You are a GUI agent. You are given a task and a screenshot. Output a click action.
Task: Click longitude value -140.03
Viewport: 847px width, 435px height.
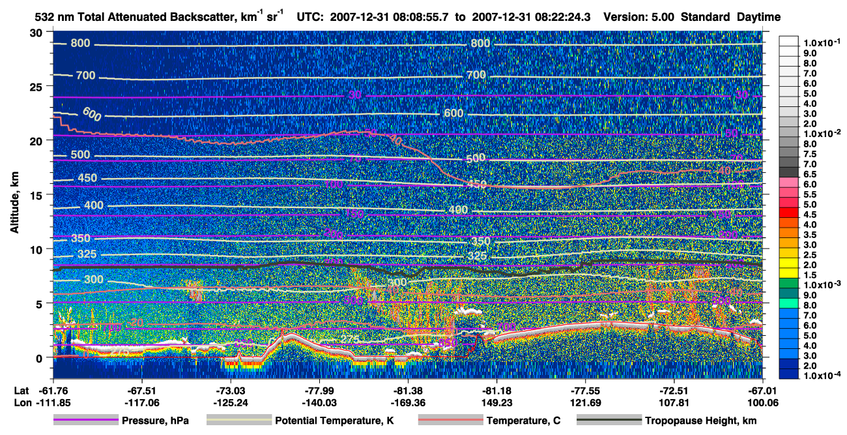tap(319, 402)
